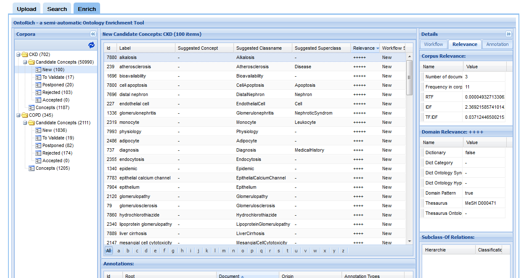Collapse the Corpora panel with double-arrow icon
Image resolution: width=529 pixels, height=278 pixels.
coord(93,34)
